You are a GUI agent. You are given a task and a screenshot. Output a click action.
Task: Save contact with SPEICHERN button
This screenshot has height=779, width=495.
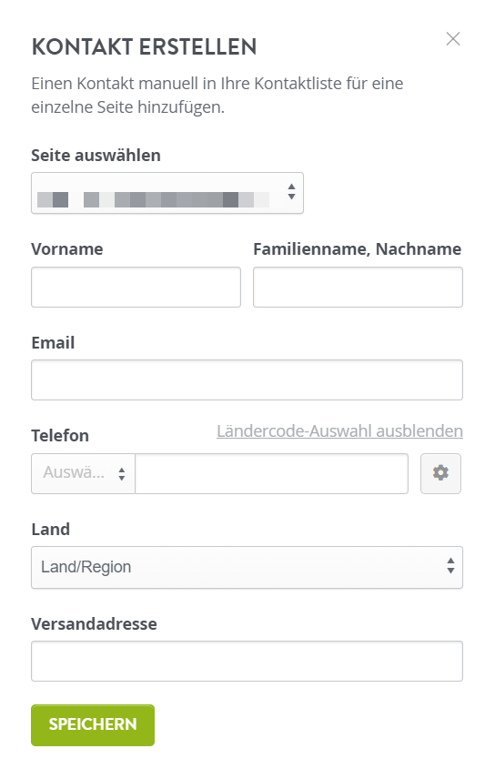point(93,724)
